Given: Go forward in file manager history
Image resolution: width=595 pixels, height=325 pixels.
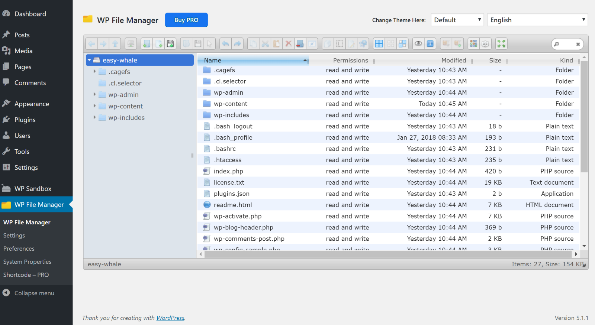Looking at the screenshot, I should coord(103,44).
